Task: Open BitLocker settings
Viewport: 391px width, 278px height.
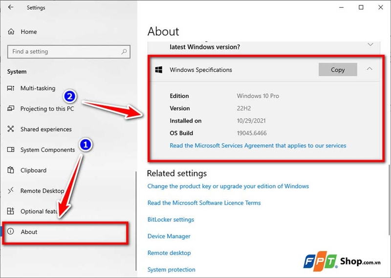Action: (x=171, y=220)
